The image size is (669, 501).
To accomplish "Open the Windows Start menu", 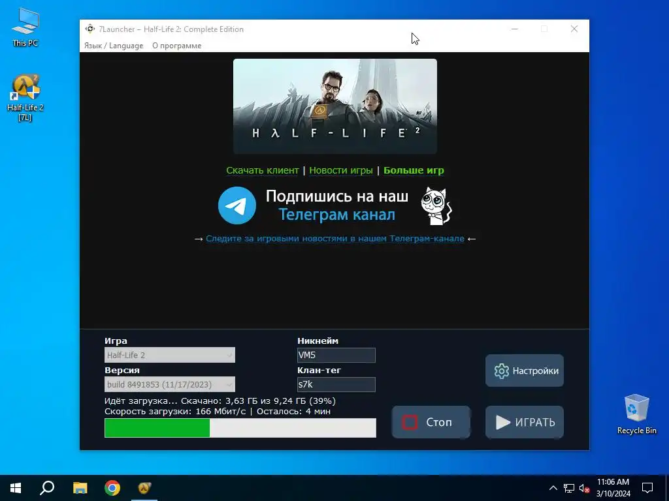I will (x=16, y=488).
